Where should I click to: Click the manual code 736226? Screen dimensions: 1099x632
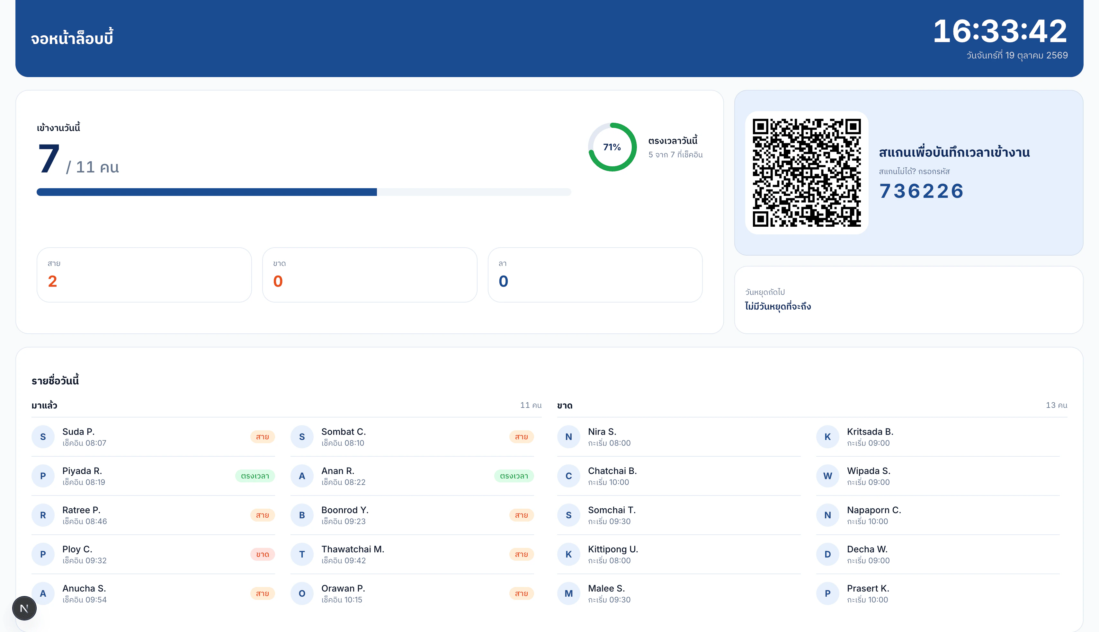(921, 191)
